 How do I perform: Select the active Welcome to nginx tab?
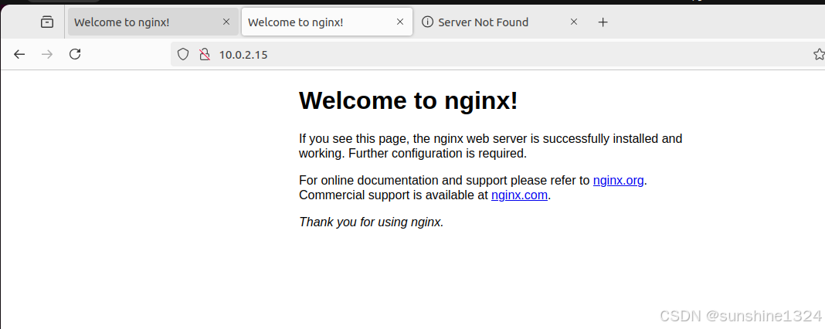coord(327,22)
